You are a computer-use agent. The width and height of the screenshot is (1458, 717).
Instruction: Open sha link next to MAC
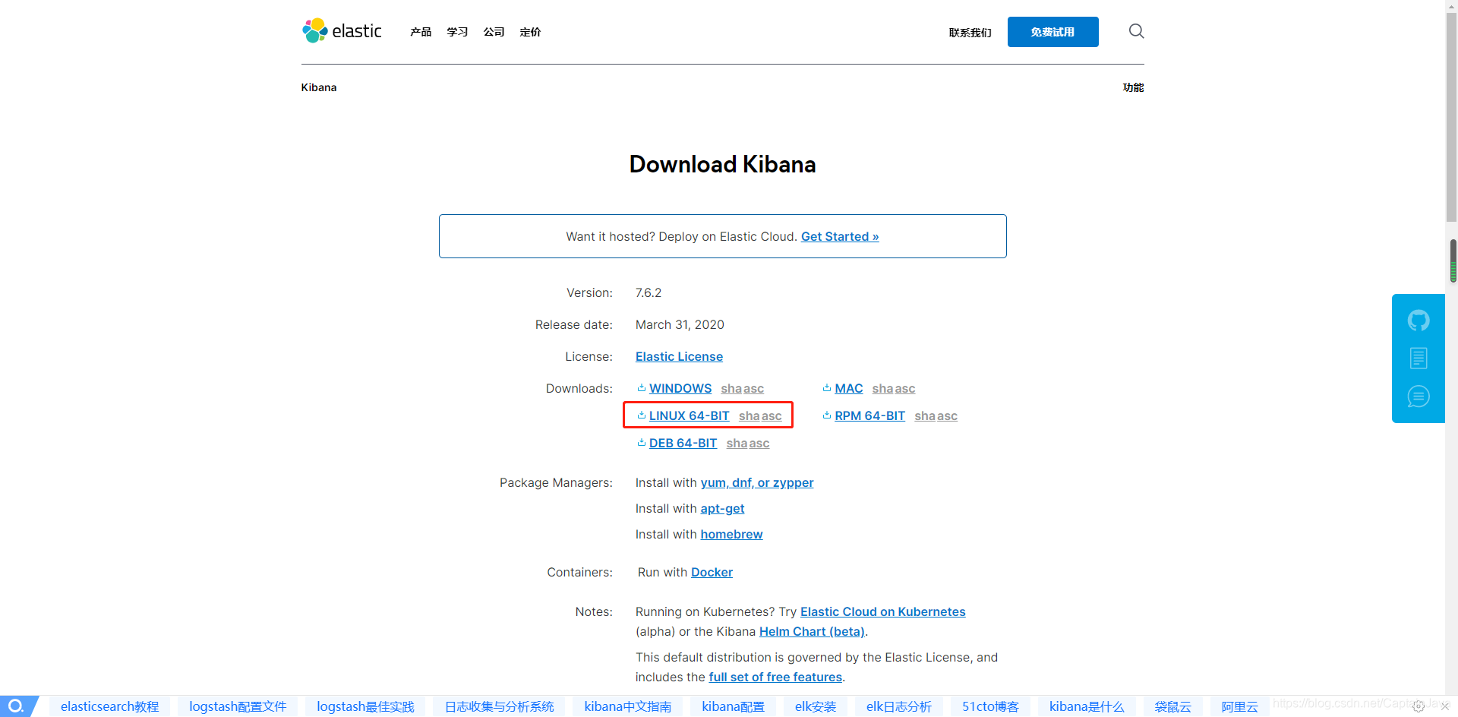pyautogui.click(x=882, y=388)
